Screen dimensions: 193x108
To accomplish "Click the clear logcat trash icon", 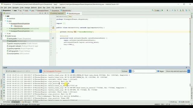I will (x=4, y=75).
